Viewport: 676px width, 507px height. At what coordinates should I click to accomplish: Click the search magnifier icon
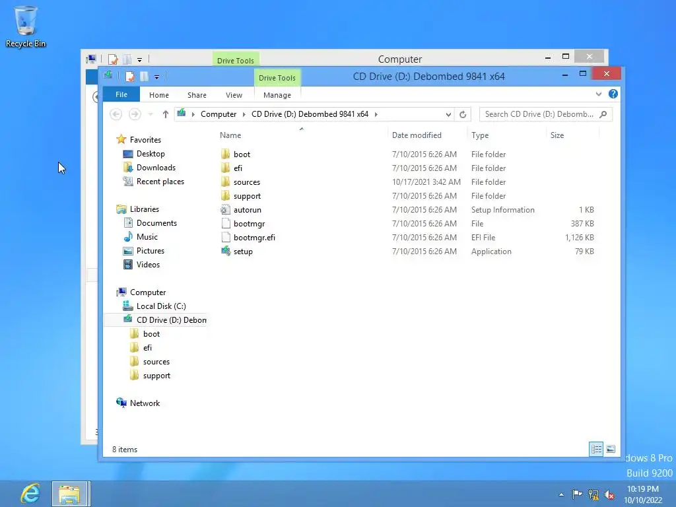click(603, 114)
